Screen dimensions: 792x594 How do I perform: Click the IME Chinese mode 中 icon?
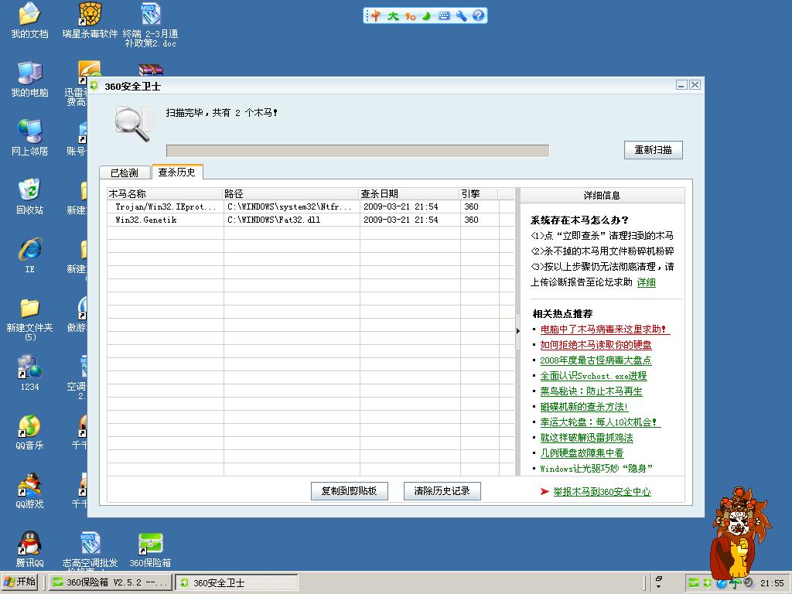tap(376, 15)
